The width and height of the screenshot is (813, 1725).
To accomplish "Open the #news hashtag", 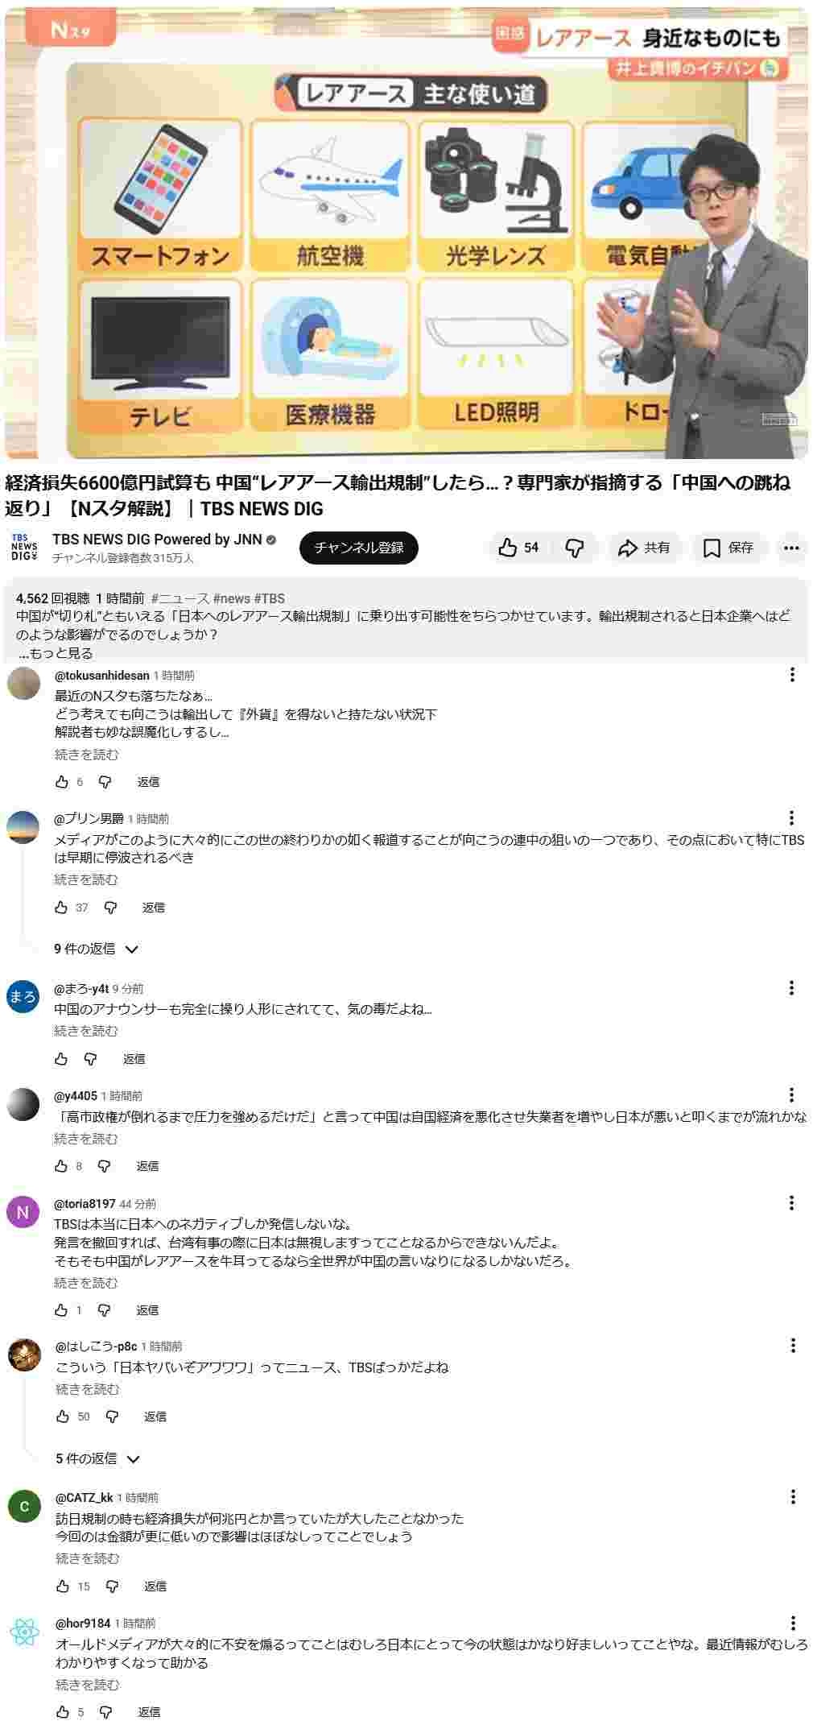I will click(x=232, y=598).
